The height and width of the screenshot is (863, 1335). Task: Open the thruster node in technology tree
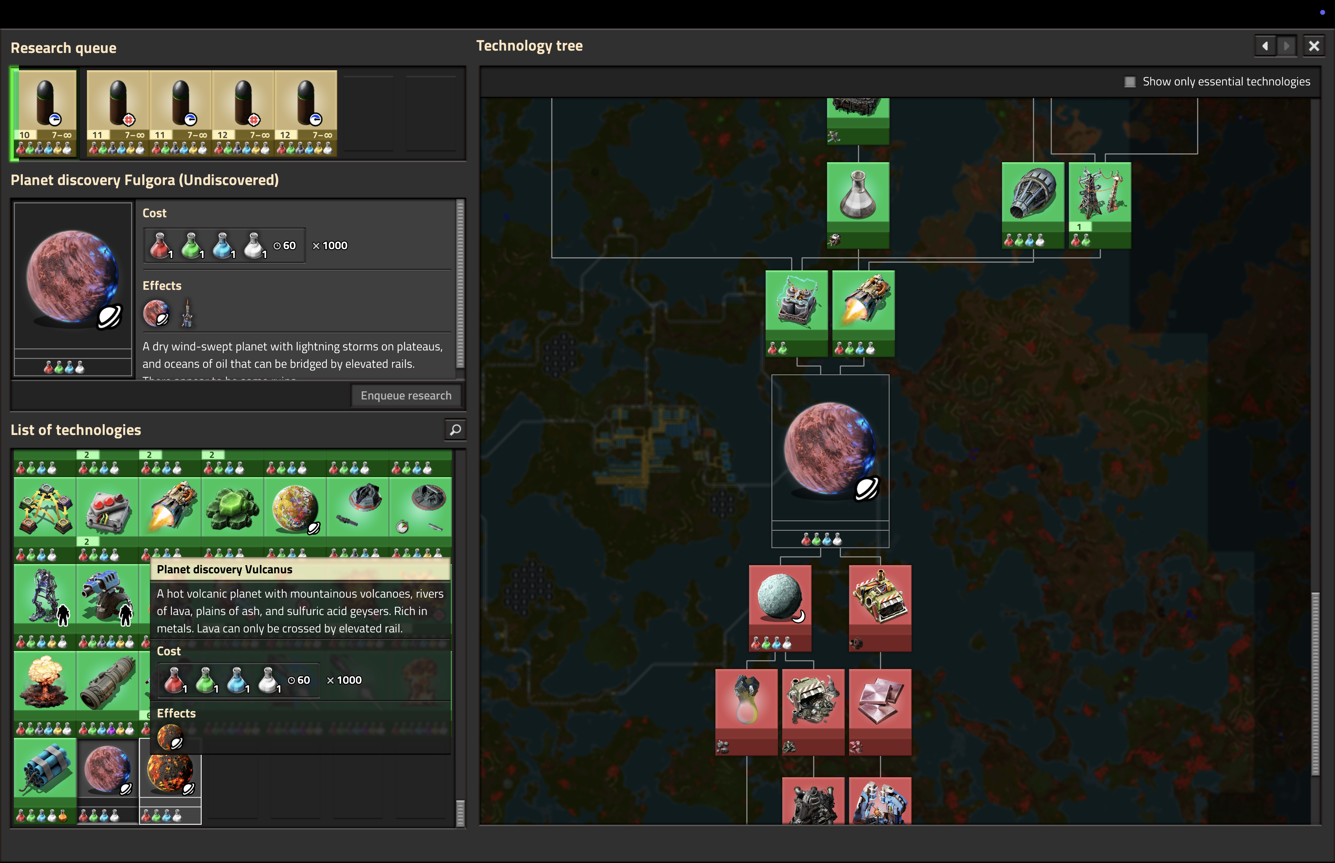pos(863,313)
